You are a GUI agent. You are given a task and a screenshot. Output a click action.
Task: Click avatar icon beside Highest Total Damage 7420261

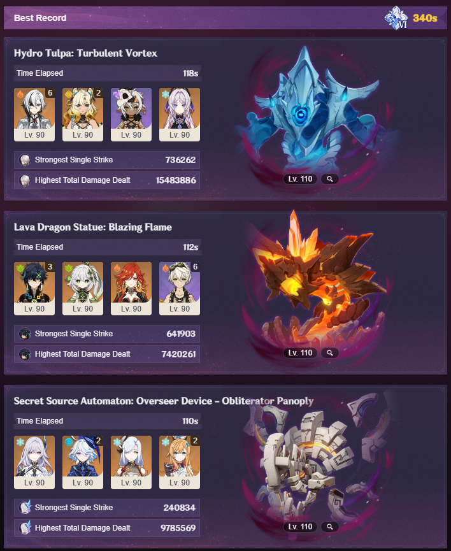[x=25, y=354]
